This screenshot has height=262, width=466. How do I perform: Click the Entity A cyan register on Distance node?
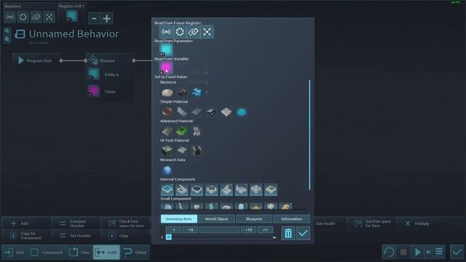pos(94,74)
